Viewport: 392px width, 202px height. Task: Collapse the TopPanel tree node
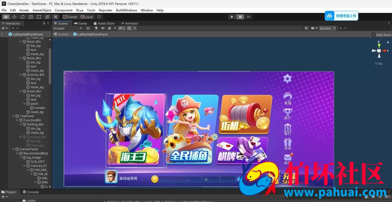(13, 116)
